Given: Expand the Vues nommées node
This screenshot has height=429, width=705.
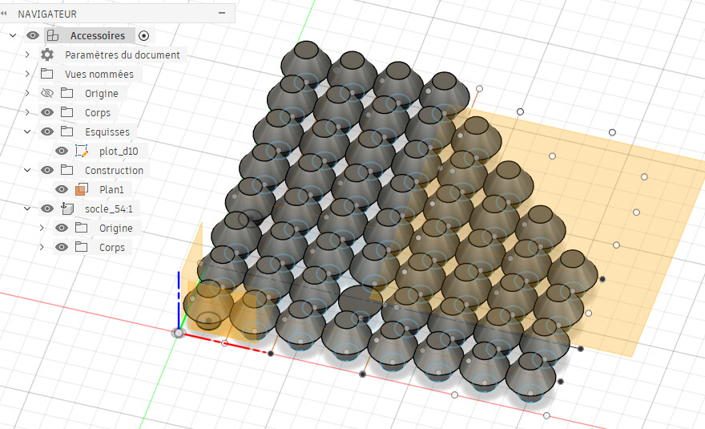Looking at the screenshot, I should click(27, 74).
